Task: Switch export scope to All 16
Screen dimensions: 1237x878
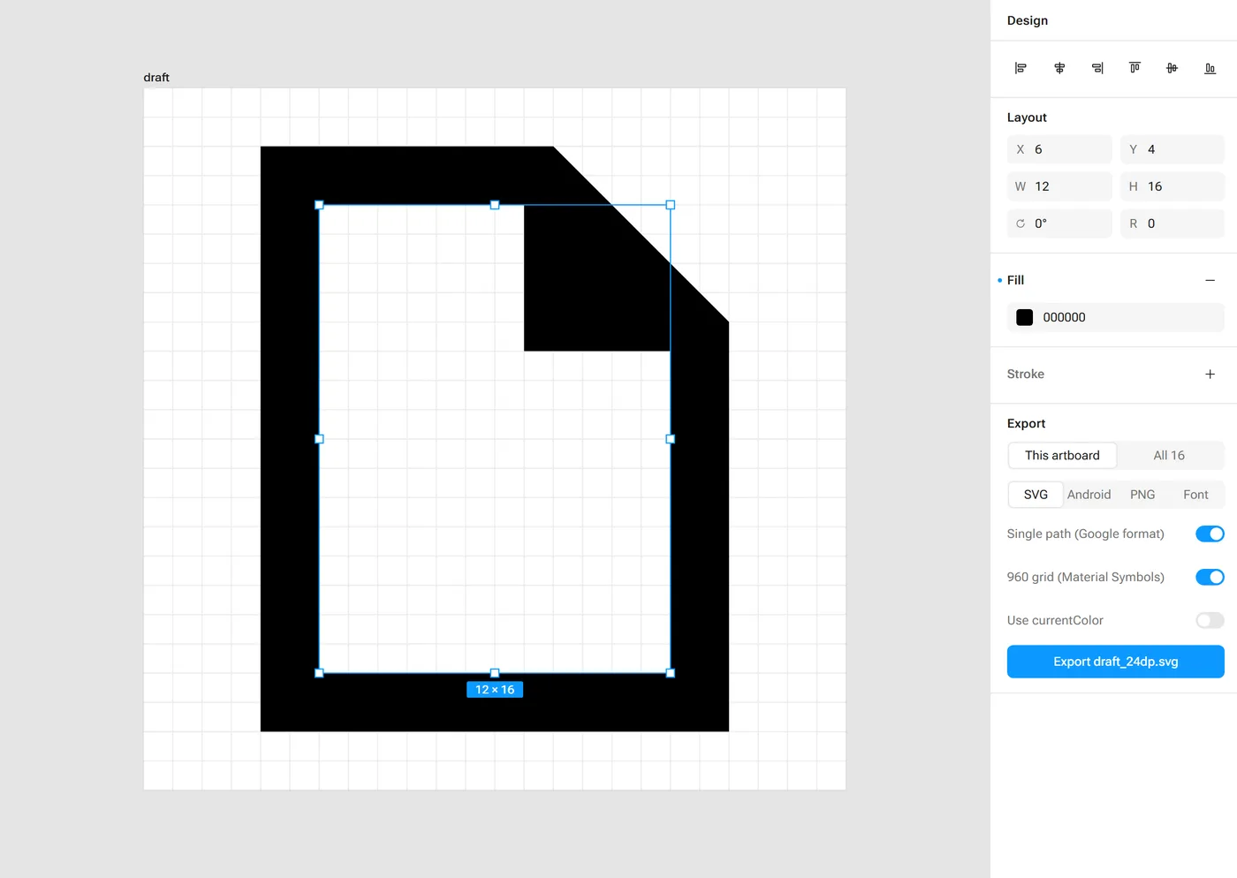Action: [x=1169, y=456]
